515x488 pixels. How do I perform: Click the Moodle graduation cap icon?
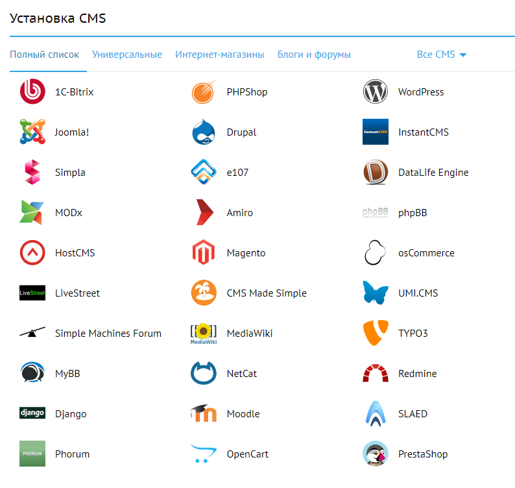click(x=204, y=413)
